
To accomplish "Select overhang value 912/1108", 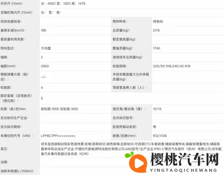I will tap(160, 136).
